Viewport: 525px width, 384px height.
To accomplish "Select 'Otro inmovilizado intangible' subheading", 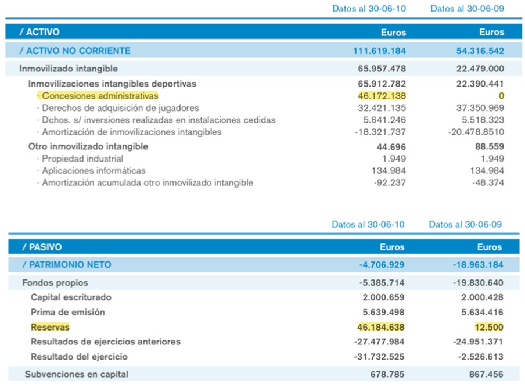I will click(88, 146).
